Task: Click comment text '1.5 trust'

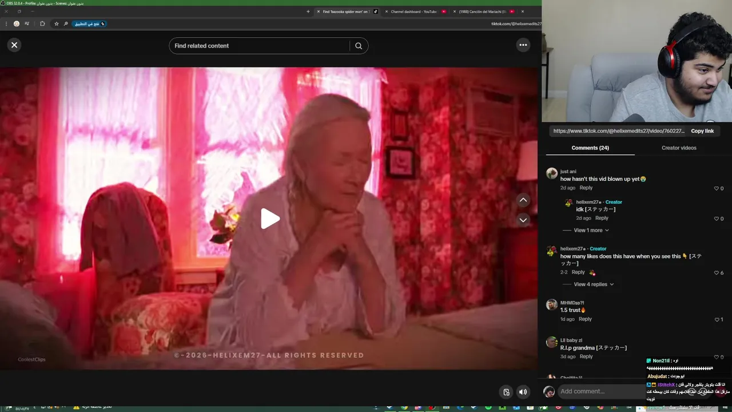Action: [x=572, y=310]
